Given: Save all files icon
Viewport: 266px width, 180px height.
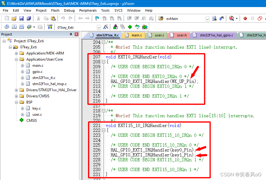Looking at the screenshot, I should pyautogui.click(x=29, y=18).
